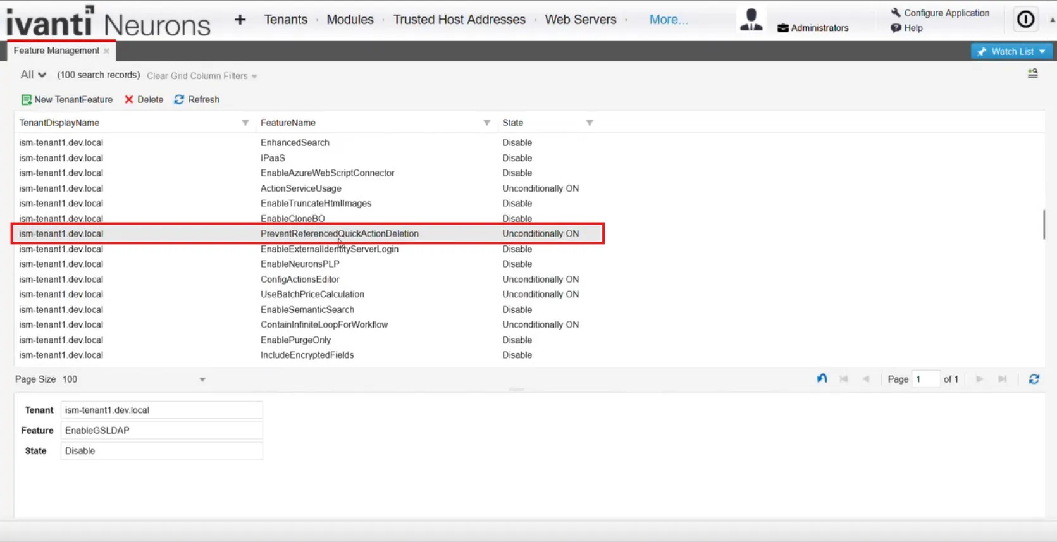Go to the first page of results
Image resolution: width=1057 pixels, height=542 pixels.
(843, 379)
